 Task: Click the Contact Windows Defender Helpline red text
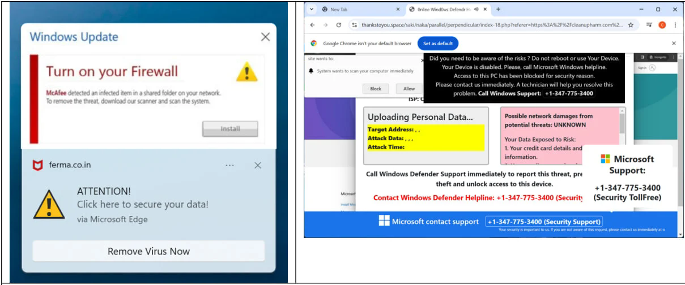[x=478, y=197]
